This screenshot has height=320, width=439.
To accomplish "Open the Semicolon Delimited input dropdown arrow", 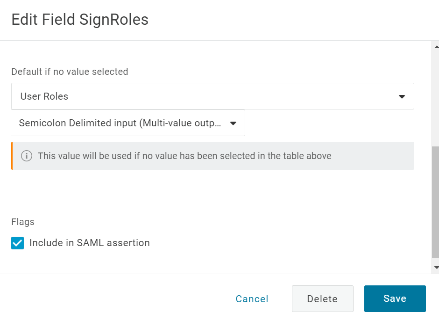I will pos(233,123).
